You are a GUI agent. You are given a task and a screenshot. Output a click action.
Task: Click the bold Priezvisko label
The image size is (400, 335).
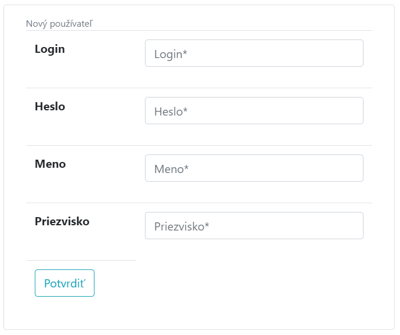[x=62, y=221]
